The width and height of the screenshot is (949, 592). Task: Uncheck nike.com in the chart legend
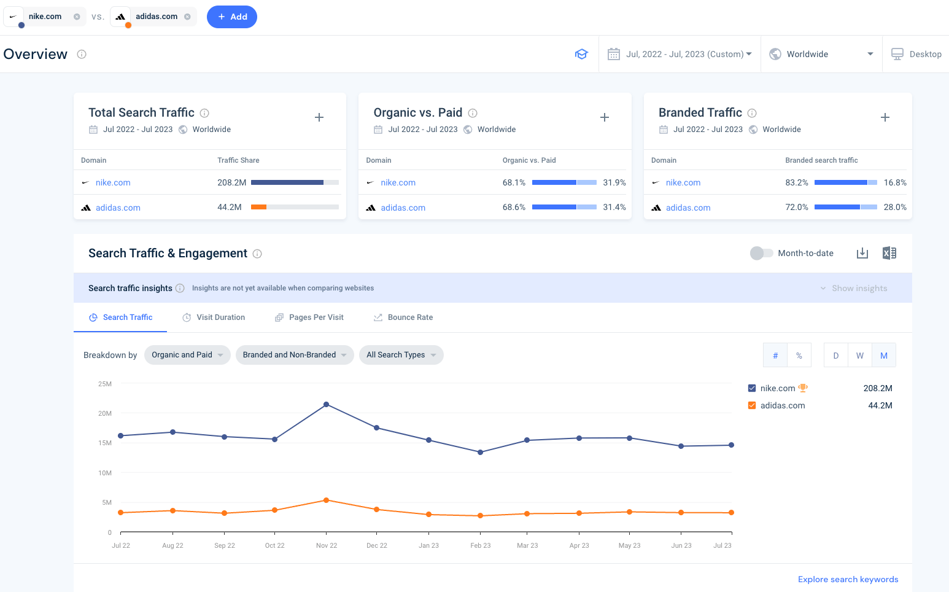752,388
